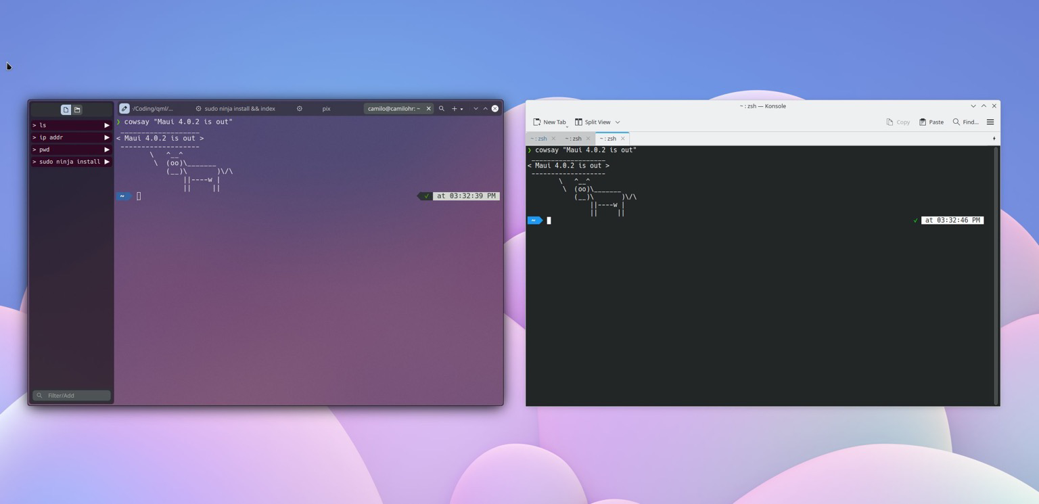The width and height of the screenshot is (1039, 504).
Task: Close the first '~ : zsh' Konsole tab
Action: [553, 139]
